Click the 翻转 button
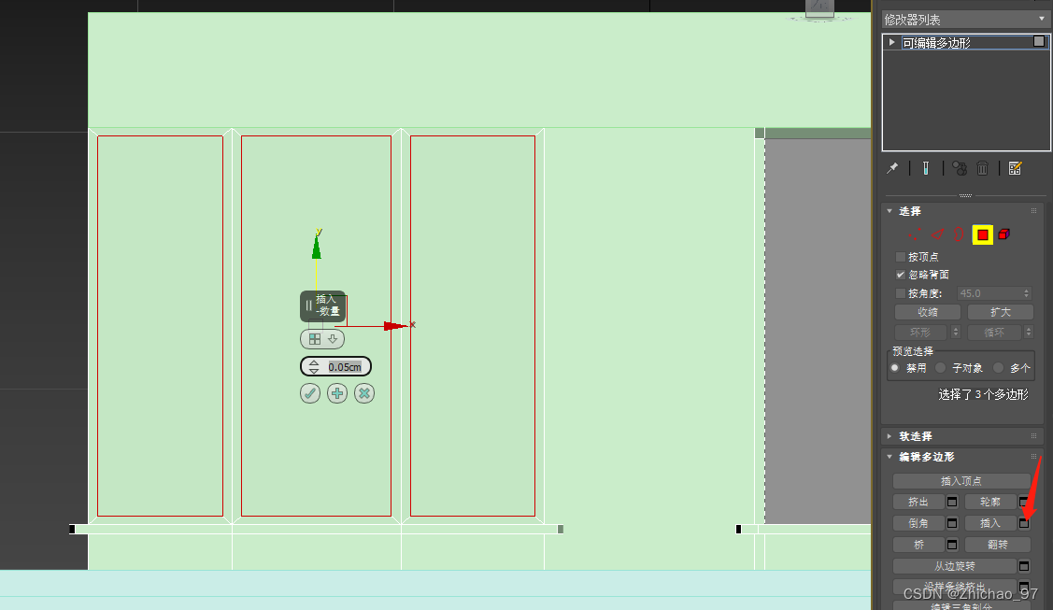The image size is (1053, 610). [997, 545]
